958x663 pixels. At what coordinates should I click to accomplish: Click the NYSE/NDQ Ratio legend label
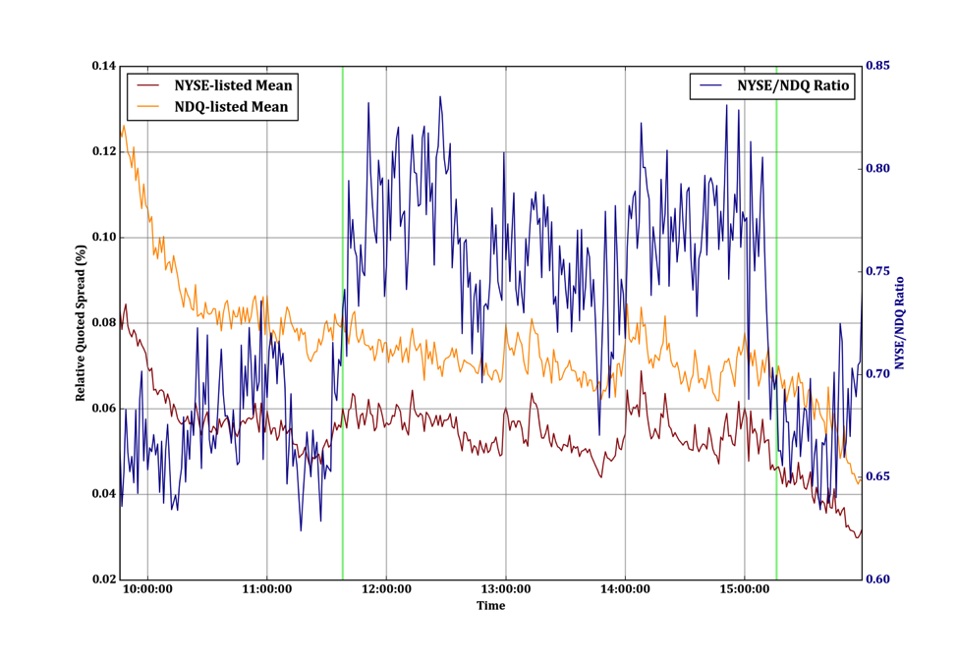(793, 85)
